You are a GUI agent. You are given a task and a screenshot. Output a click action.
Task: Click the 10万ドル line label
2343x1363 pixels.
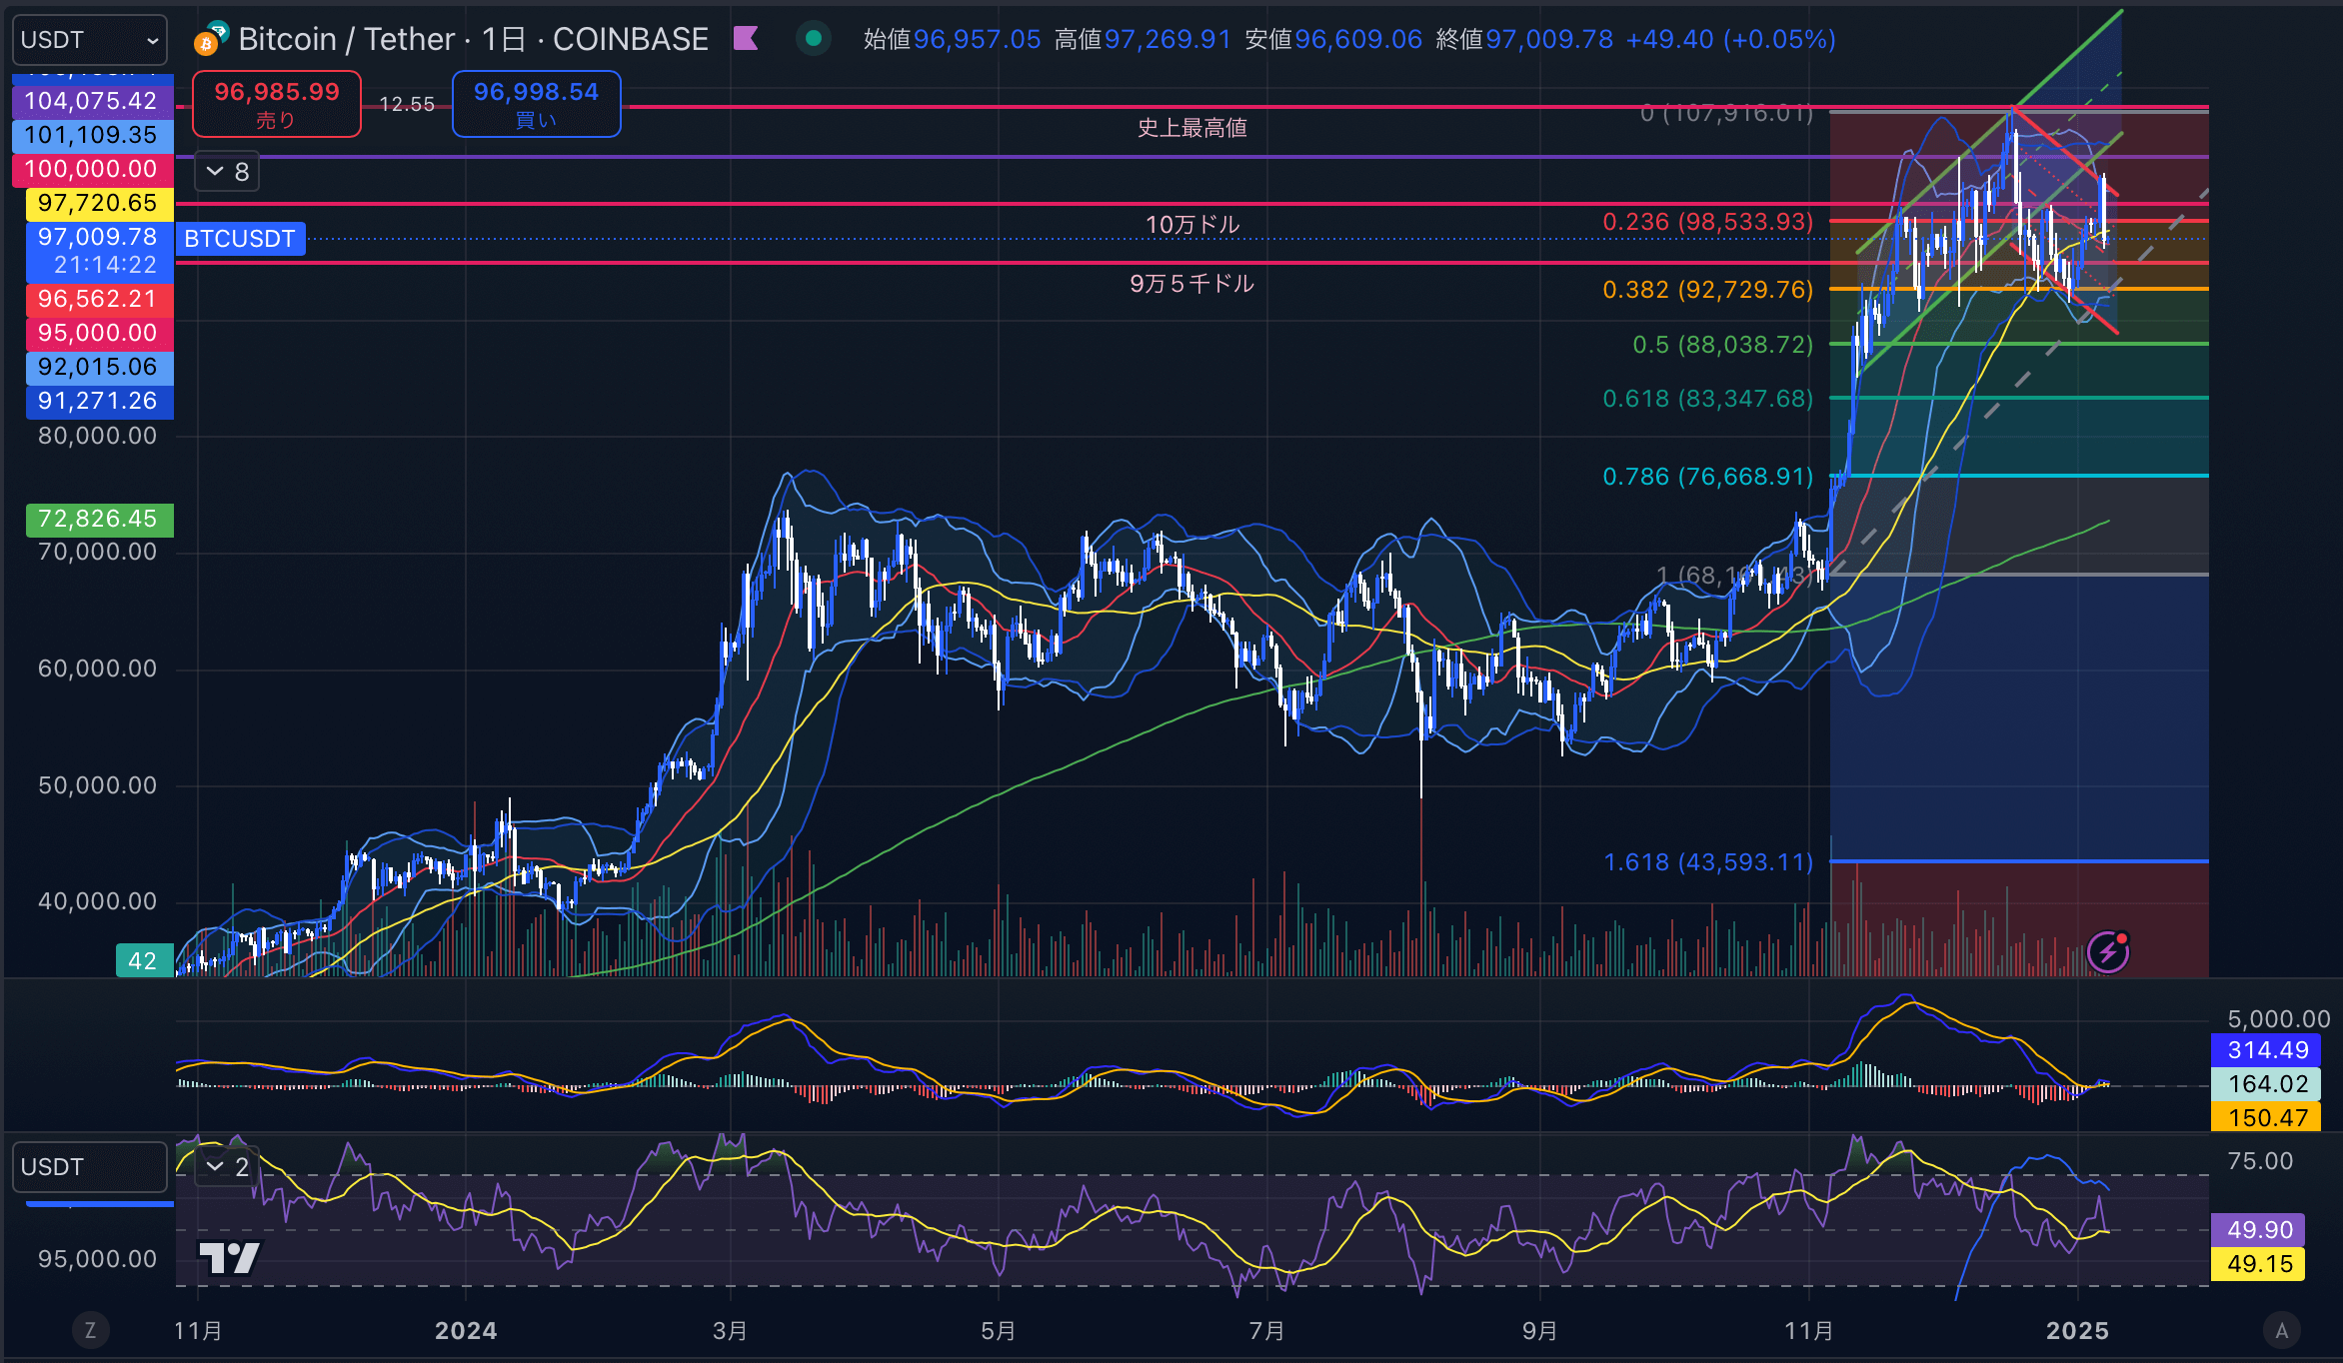click(1192, 224)
